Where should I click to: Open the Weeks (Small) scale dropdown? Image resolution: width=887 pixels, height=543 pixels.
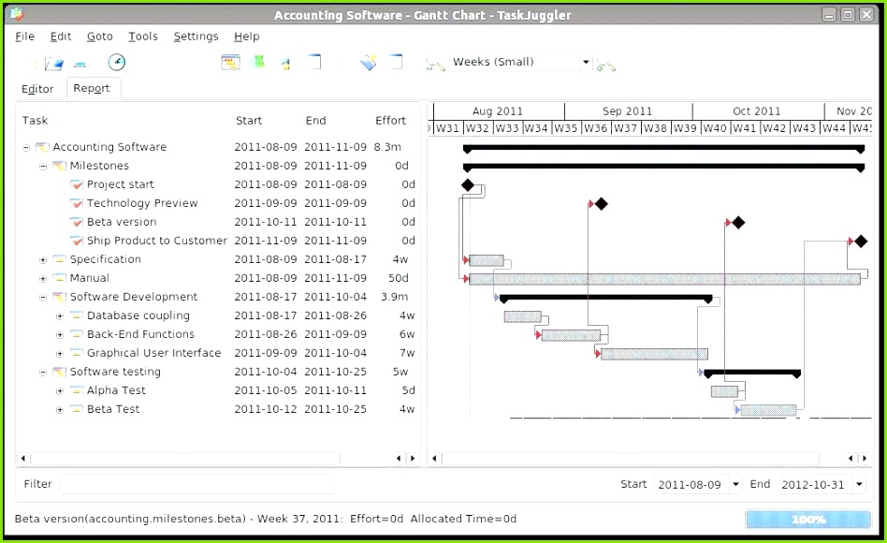[585, 61]
